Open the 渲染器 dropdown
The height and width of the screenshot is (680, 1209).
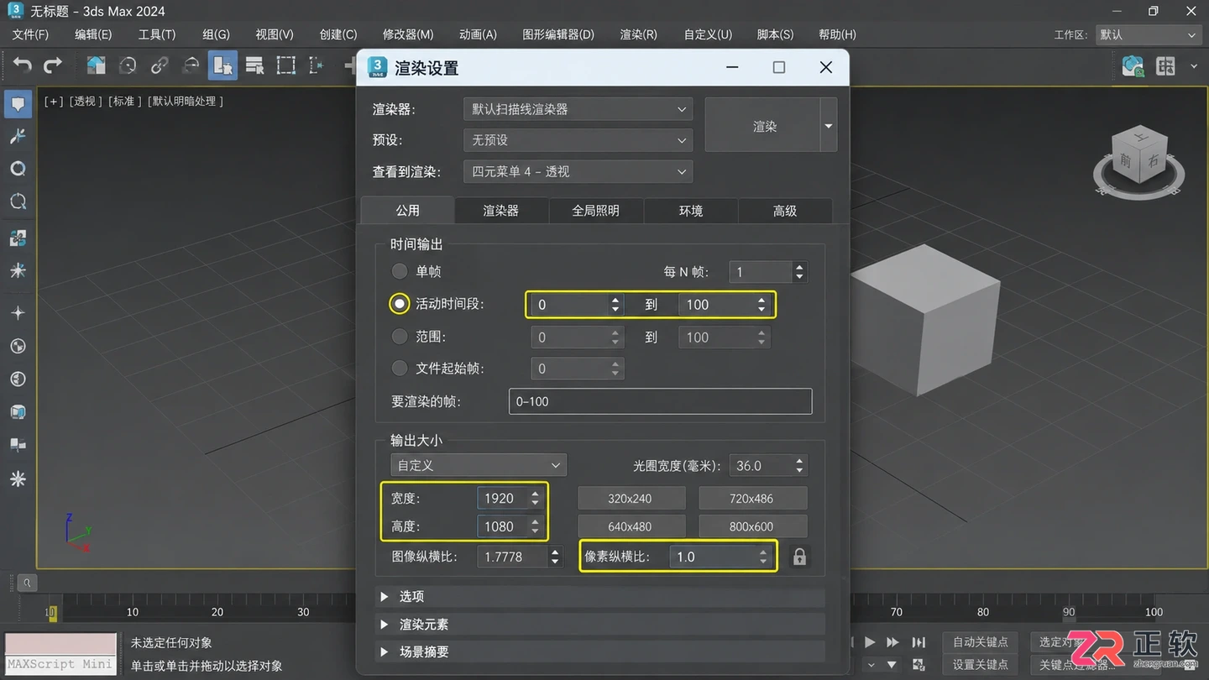coord(578,109)
